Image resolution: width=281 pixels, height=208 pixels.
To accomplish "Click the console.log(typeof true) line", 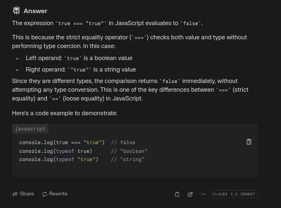I will [83, 151].
